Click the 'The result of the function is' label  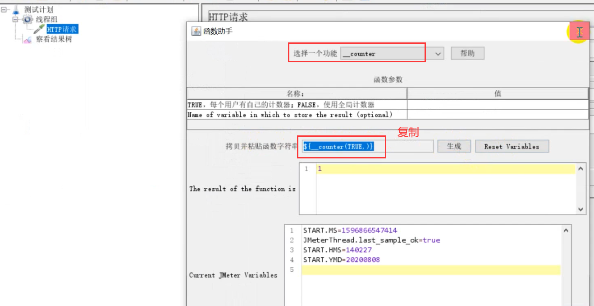[242, 189]
